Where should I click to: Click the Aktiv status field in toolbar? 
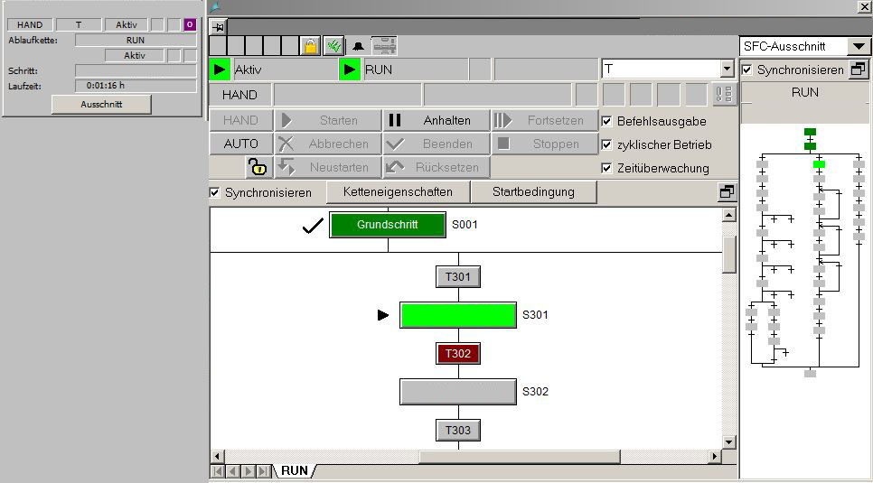[x=285, y=70]
